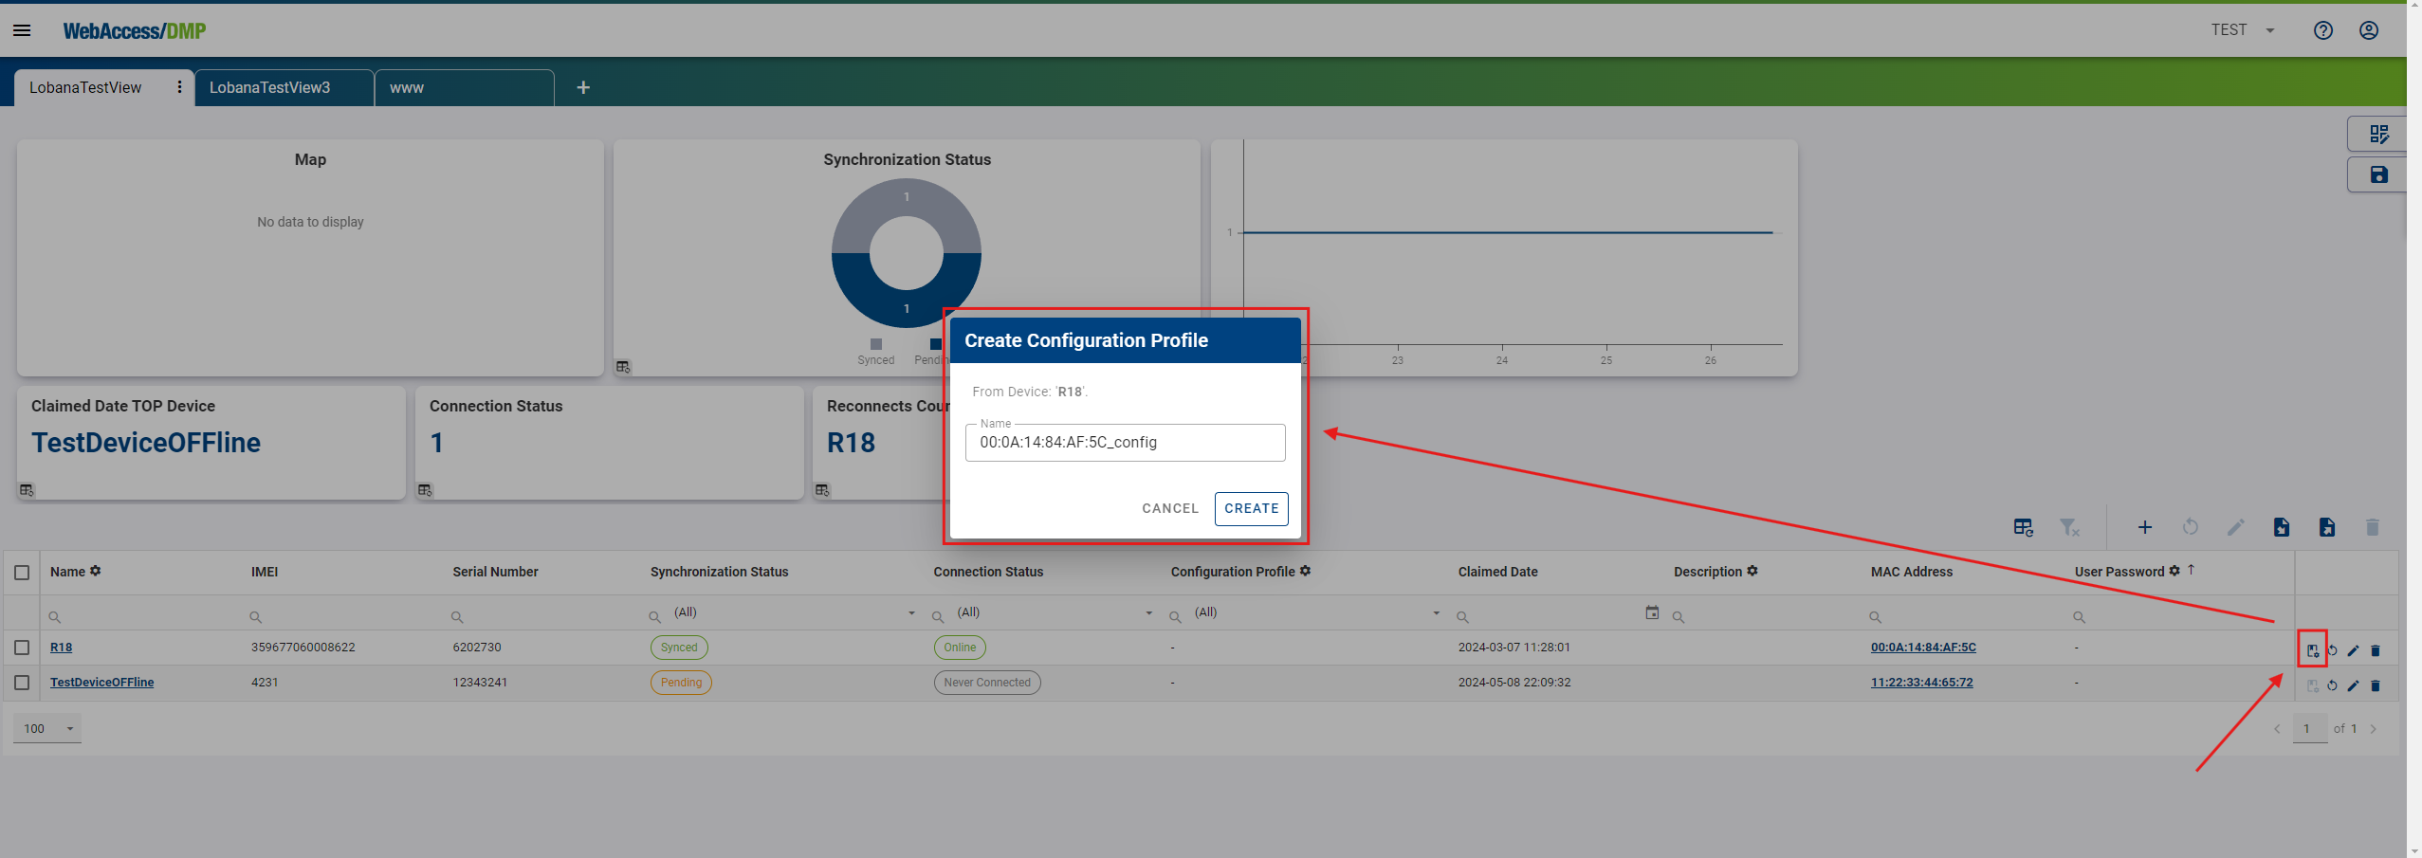Open the TEST organization dropdown
2422x858 pixels.
(x=2241, y=29)
